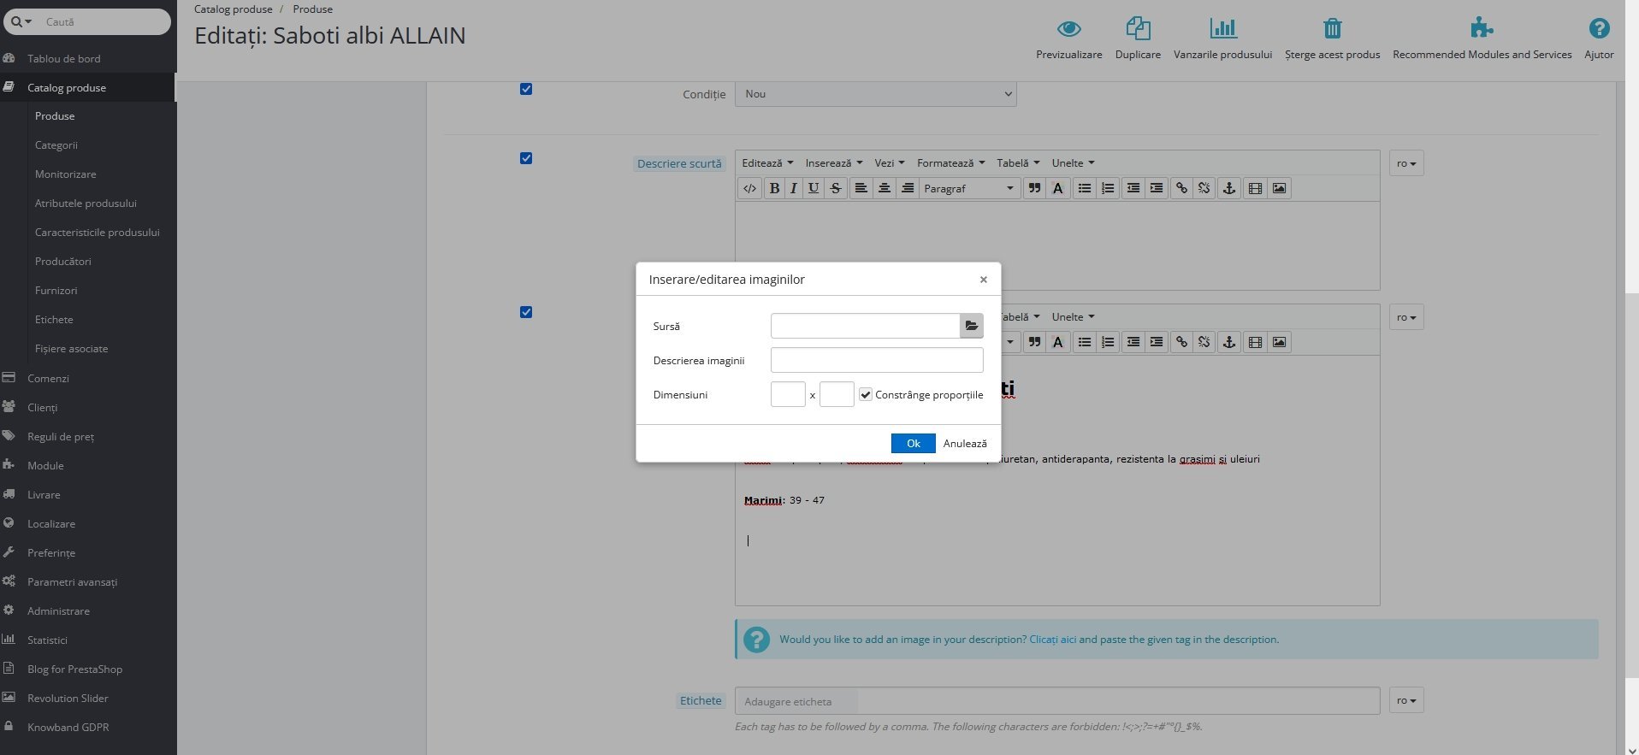Close the Inserare/editarea imaginilor dialog
The width and height of the screenshot is (1639, 755).
pyautogui.click(x=984, y=280)
